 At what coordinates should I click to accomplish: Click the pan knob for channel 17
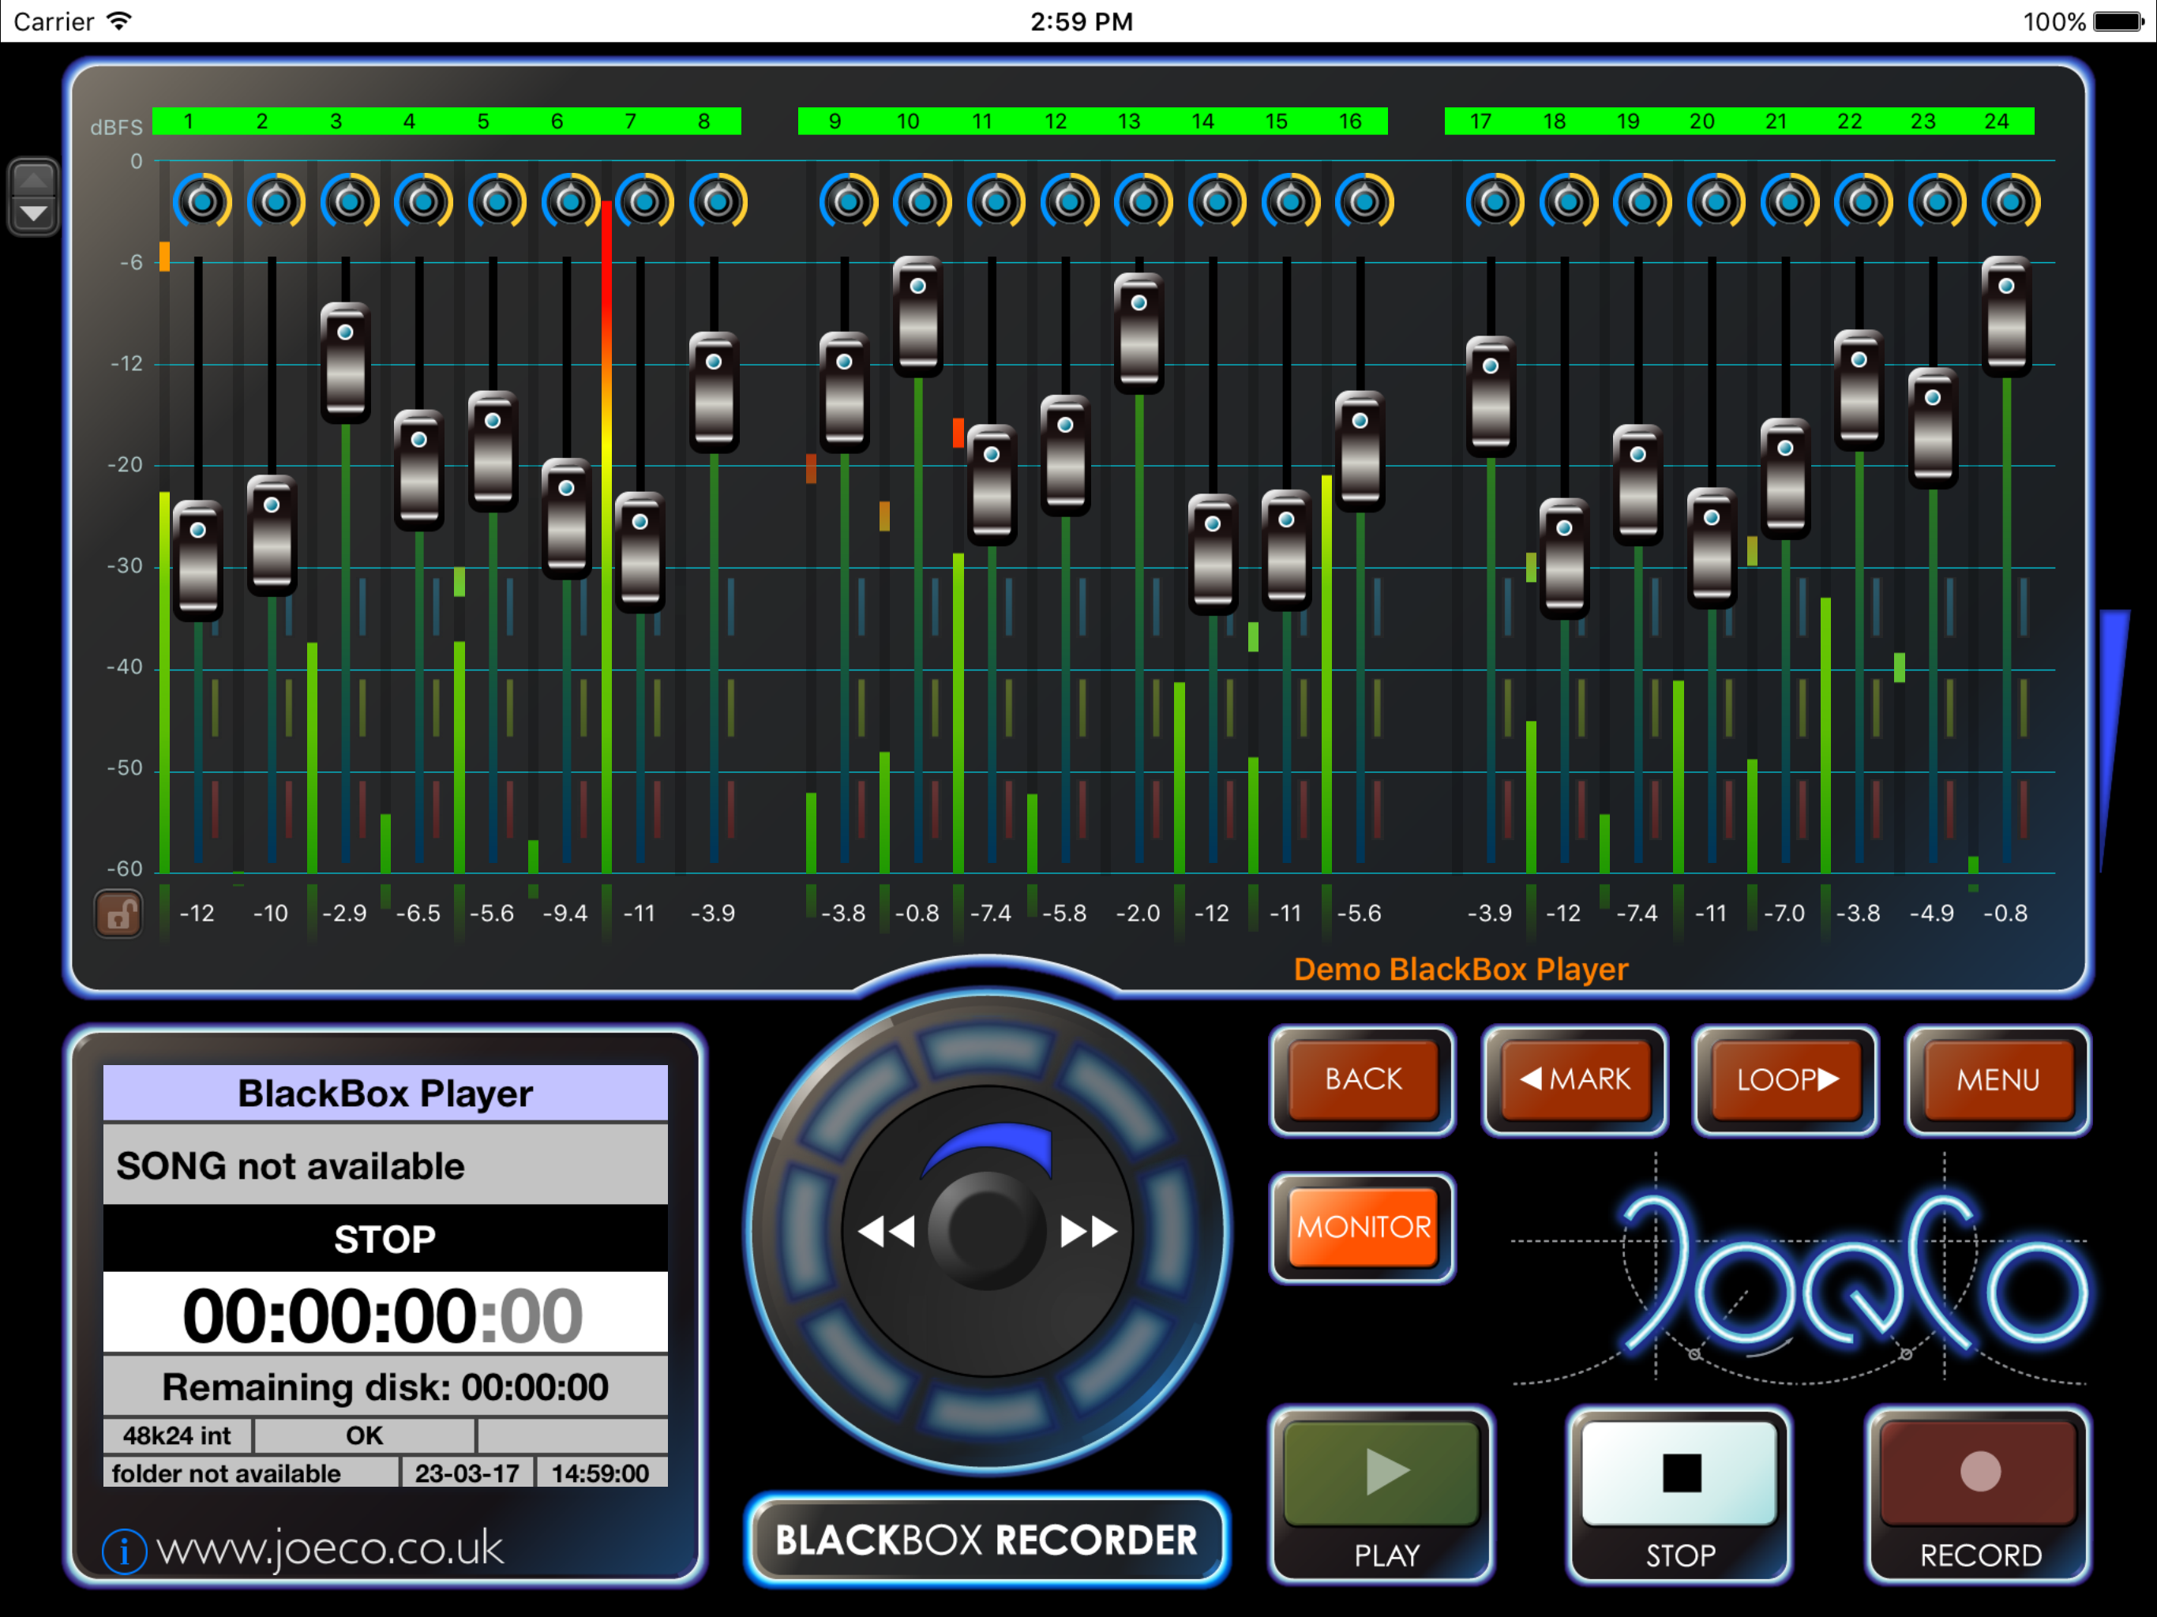[1495, 202]
